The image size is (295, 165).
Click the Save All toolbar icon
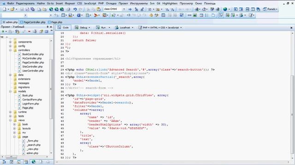pyautogui.click(x=32, y=9)
